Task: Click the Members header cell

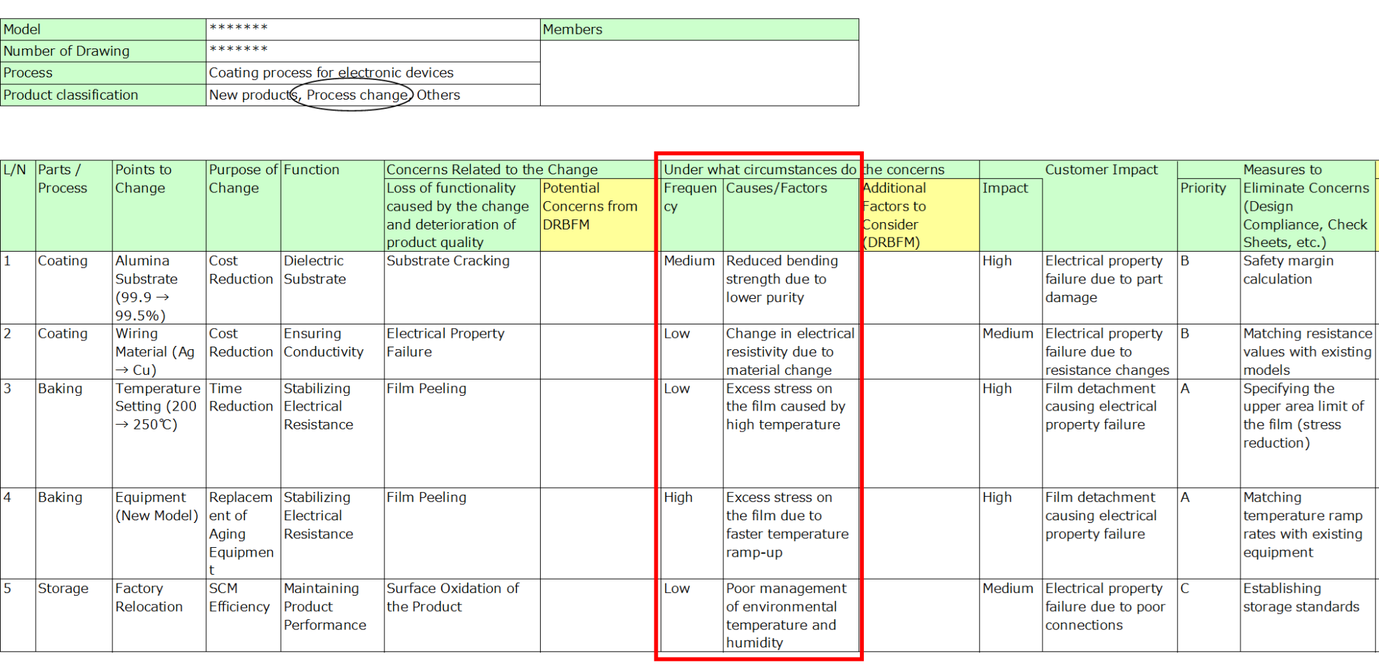Action: coord(699,30)
